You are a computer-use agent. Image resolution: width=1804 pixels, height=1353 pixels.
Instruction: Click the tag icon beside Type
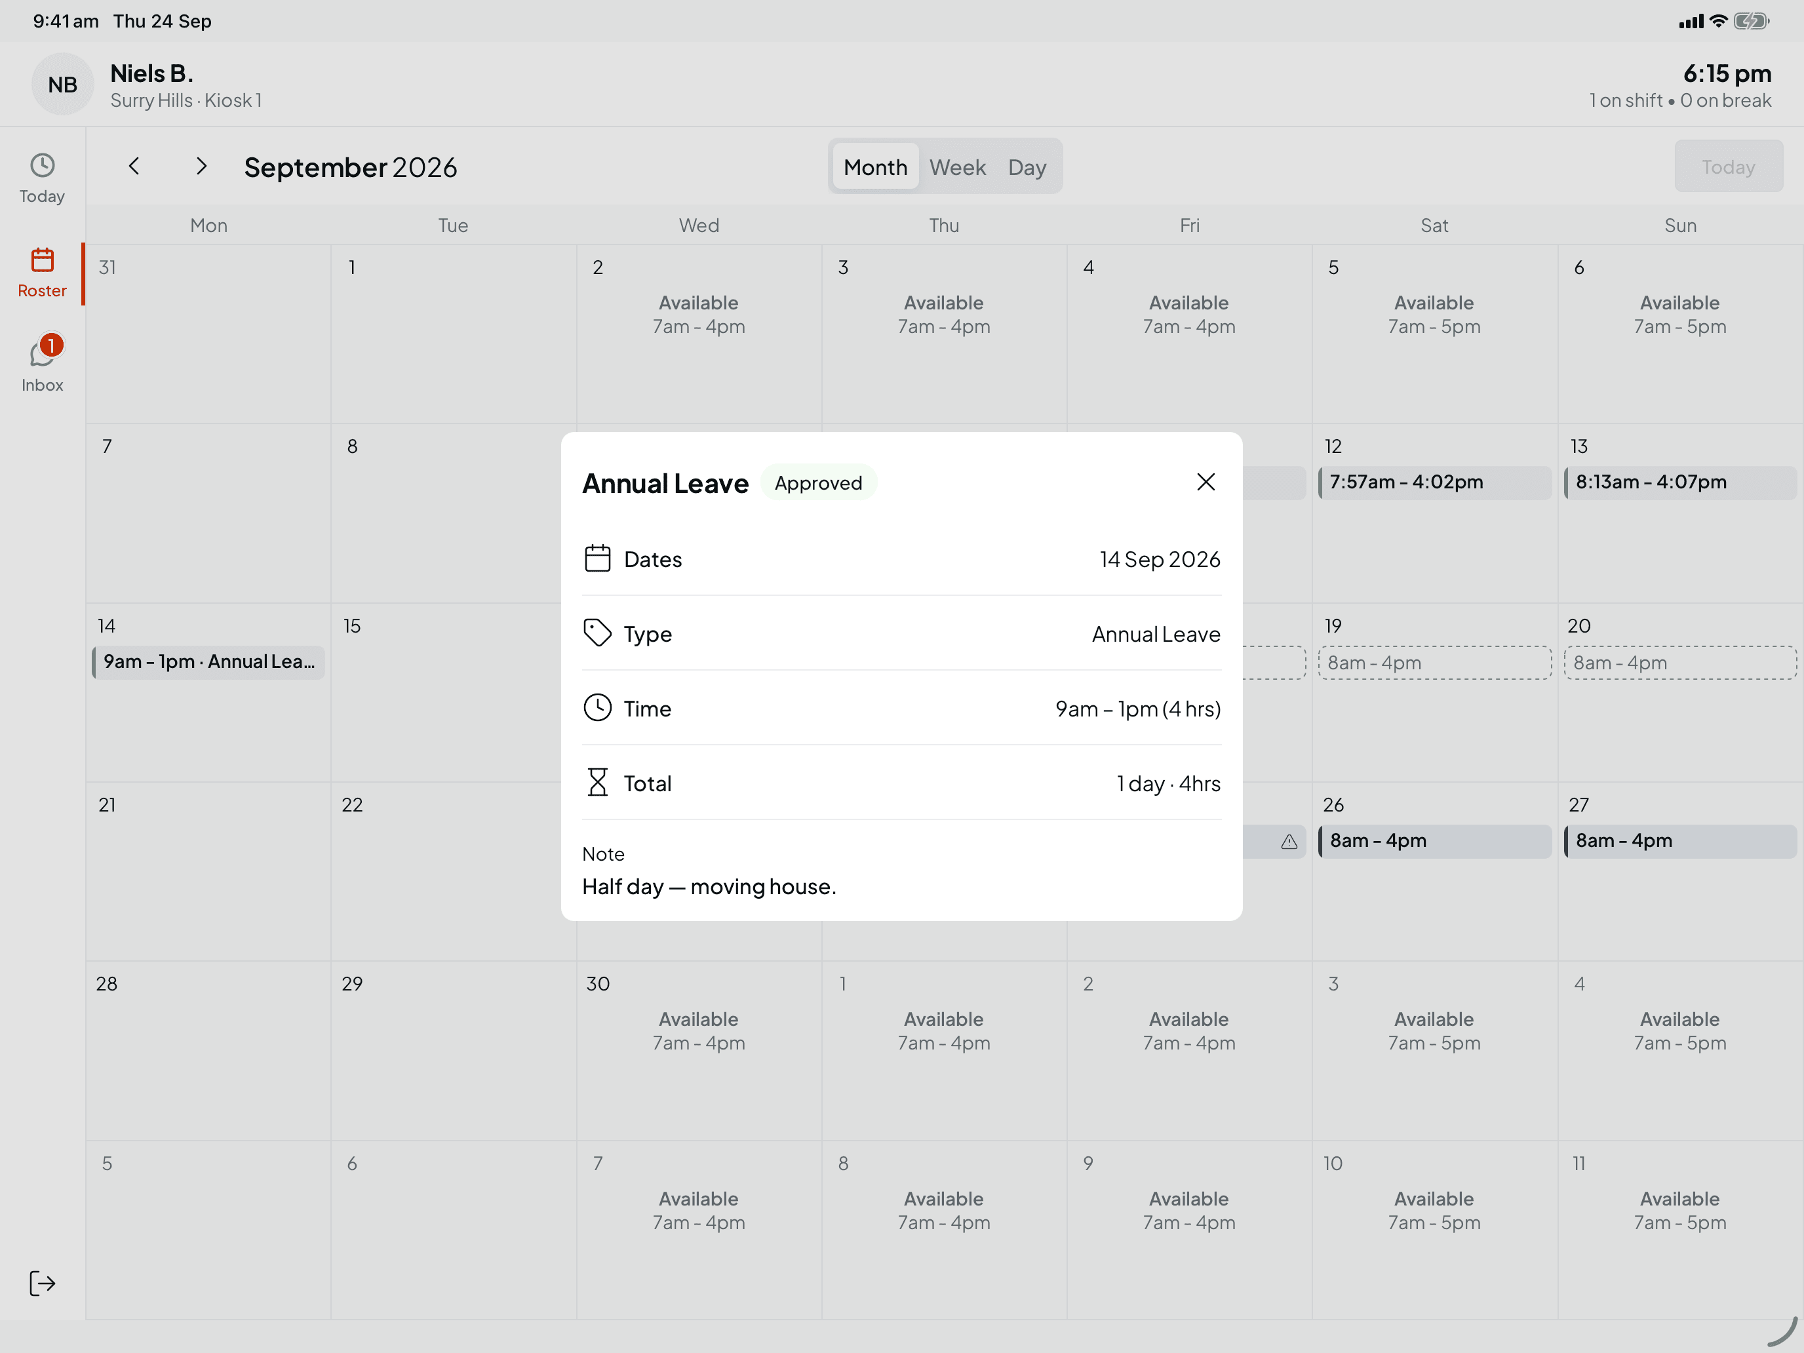pyautogui.click(x=597, y=634)
